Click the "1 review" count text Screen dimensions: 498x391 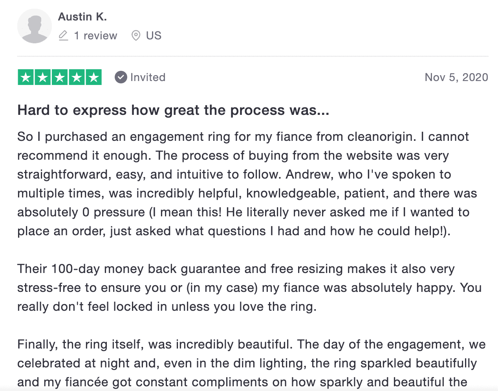(x=95, y=35)
